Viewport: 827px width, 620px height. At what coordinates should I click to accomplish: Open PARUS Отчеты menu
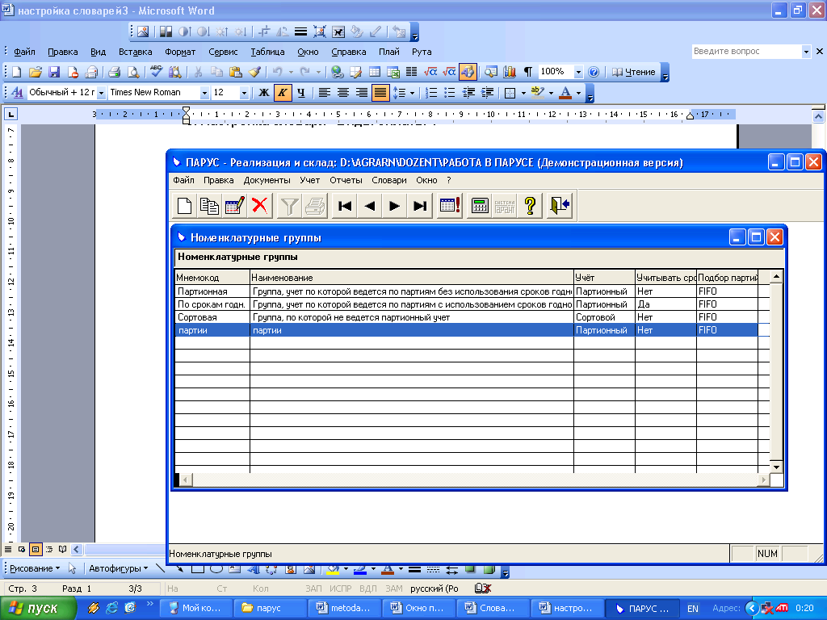[x=346, y=180]
